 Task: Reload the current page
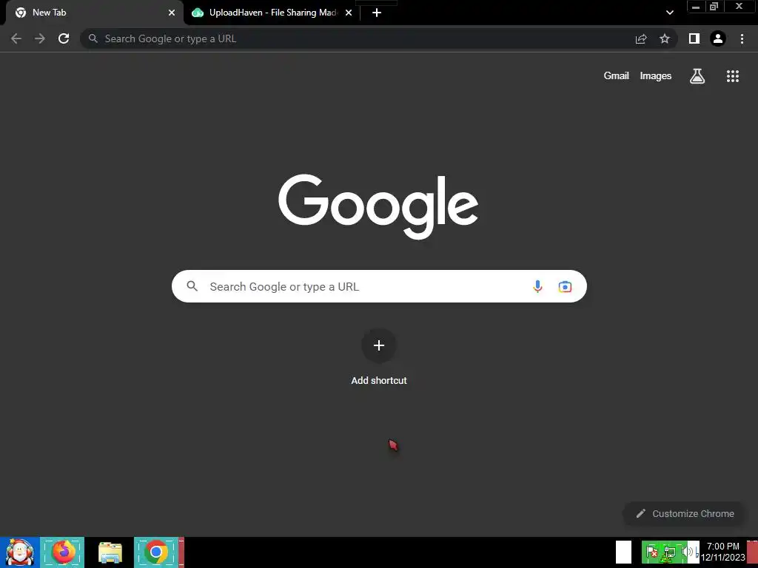click(64, 38)
